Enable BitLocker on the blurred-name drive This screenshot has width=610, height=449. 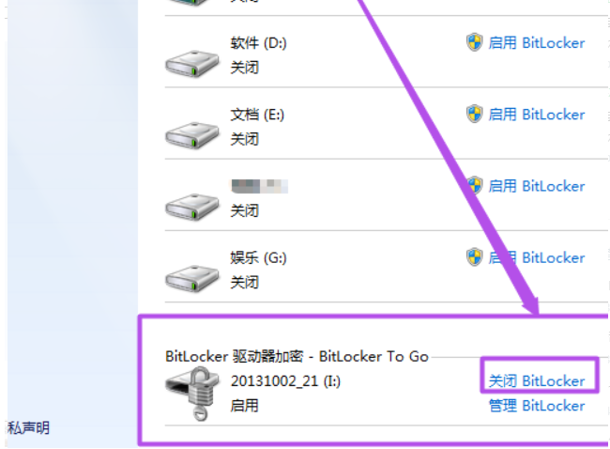tap(537, 186)
